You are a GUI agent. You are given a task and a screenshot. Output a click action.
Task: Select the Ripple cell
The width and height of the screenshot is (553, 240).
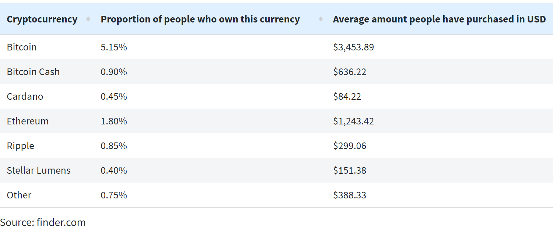pyautogui.click(x=21, y=146)
